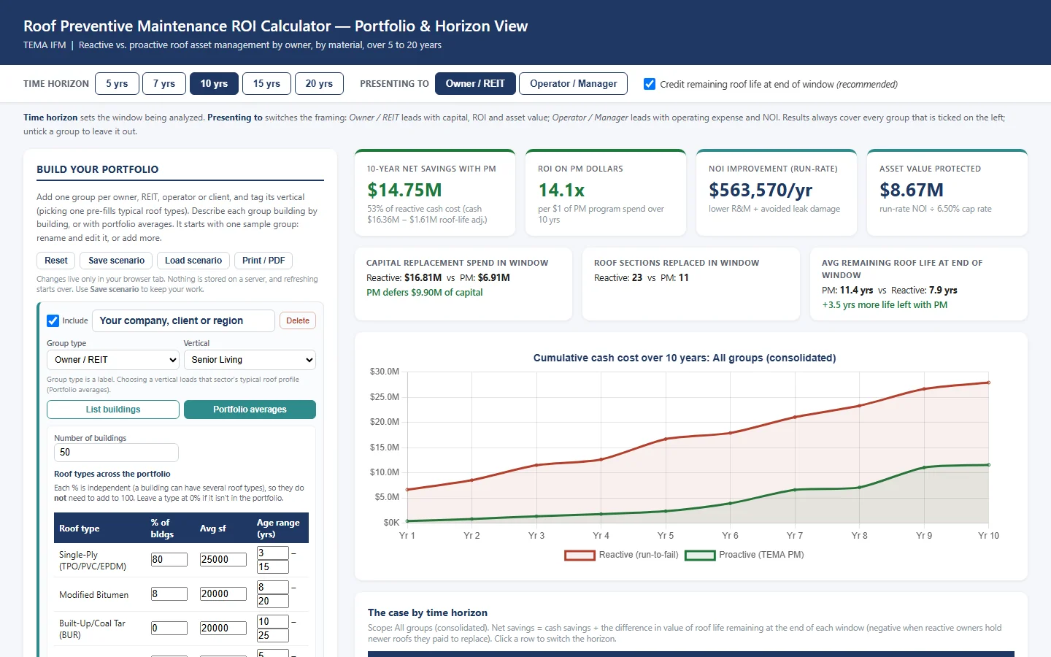Edit Single-Ply Avg sf field
This screenshot has width=1051, height=657.
(223, 560)
